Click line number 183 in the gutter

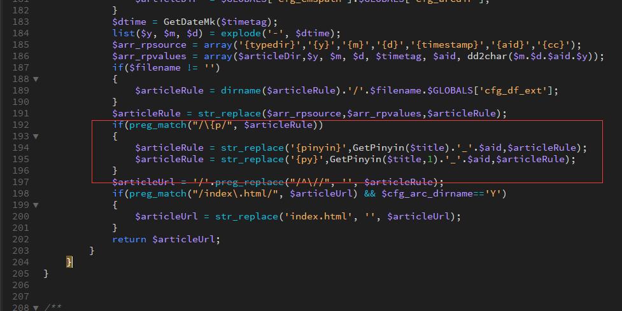point(20,22)
